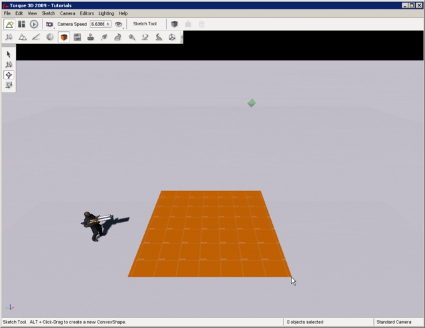Click the Play Game button
Viewport: 425px width, 328px height.
pos(34,24)
